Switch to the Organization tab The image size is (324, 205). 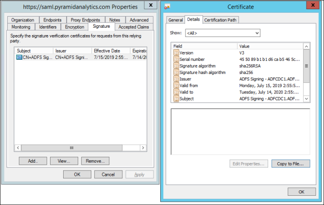23,20
